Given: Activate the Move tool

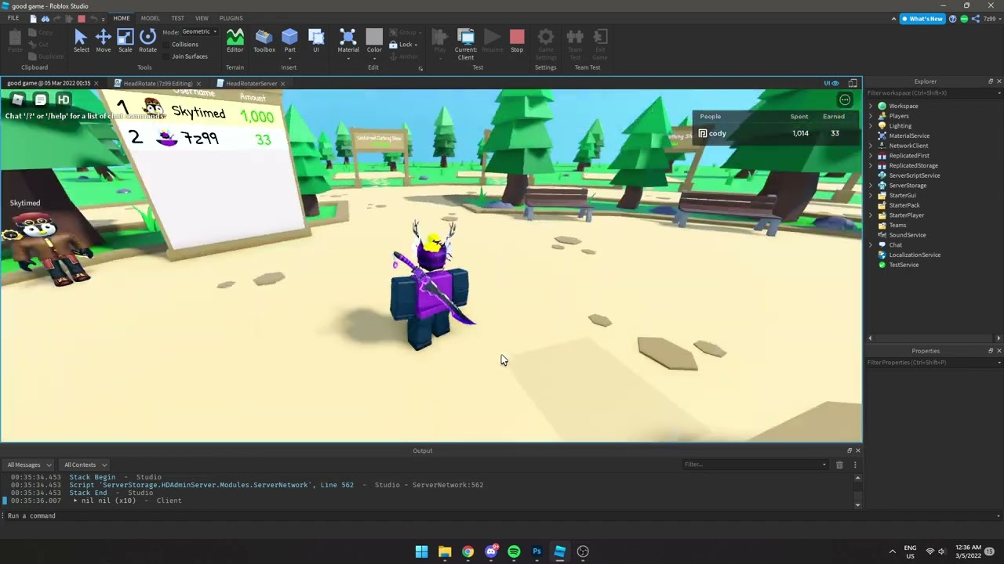Looking at the screenshot, I should (103, 41).
